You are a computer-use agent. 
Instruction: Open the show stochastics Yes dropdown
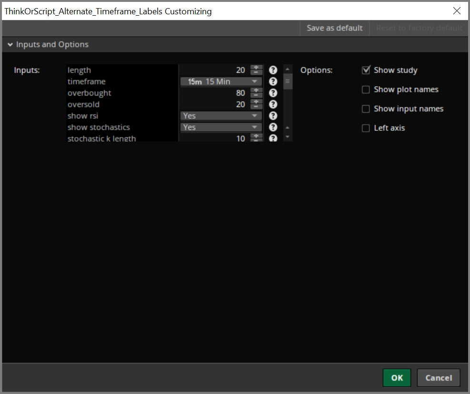tap(221, 127)
